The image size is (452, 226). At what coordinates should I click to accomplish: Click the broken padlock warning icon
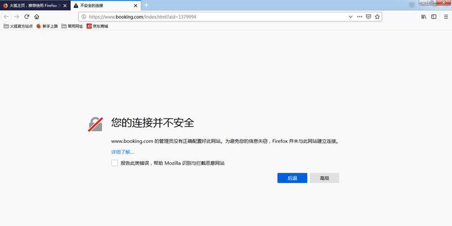tap(95, 124)
